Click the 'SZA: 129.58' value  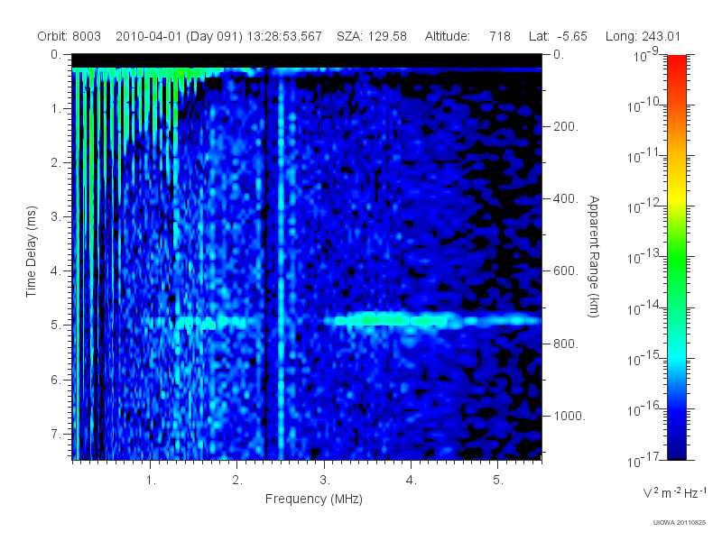[372, 36]
